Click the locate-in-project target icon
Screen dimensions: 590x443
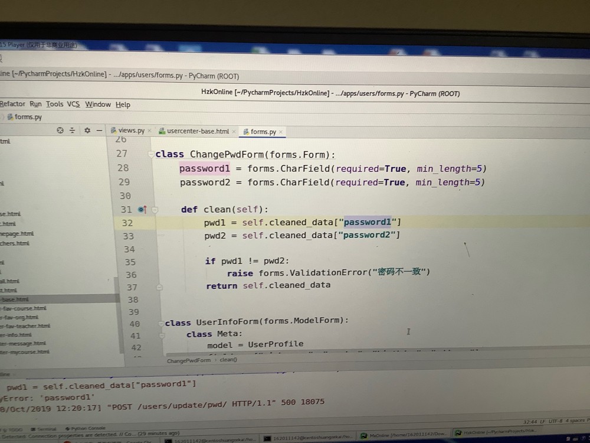(x=60, y=131)
